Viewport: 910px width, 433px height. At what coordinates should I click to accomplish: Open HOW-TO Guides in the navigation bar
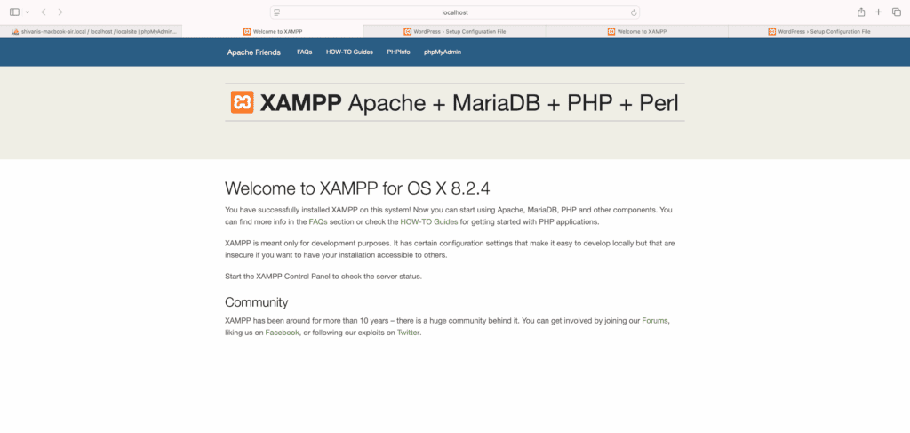point(349,52)
